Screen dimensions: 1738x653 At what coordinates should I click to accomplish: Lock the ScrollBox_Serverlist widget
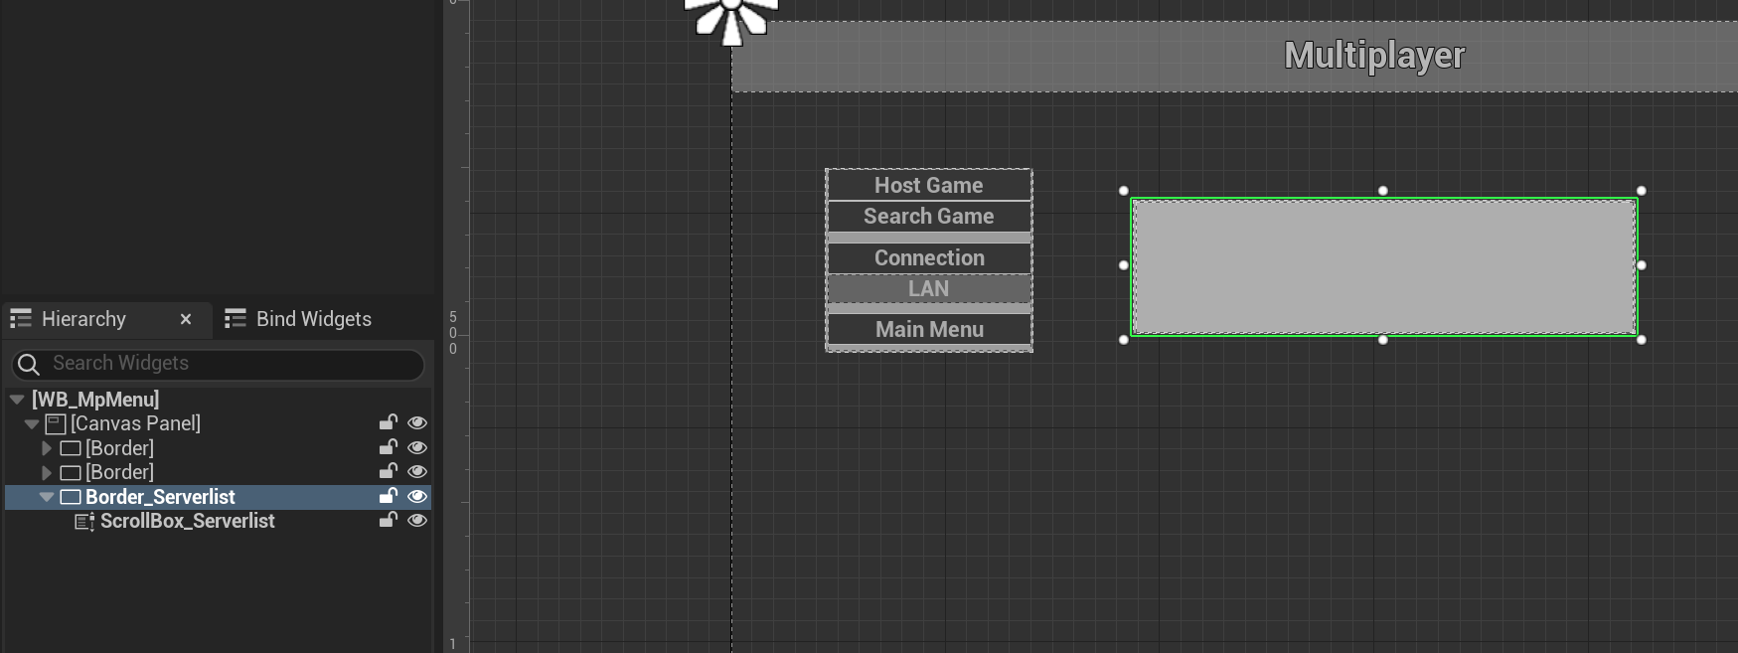[389, 520]
